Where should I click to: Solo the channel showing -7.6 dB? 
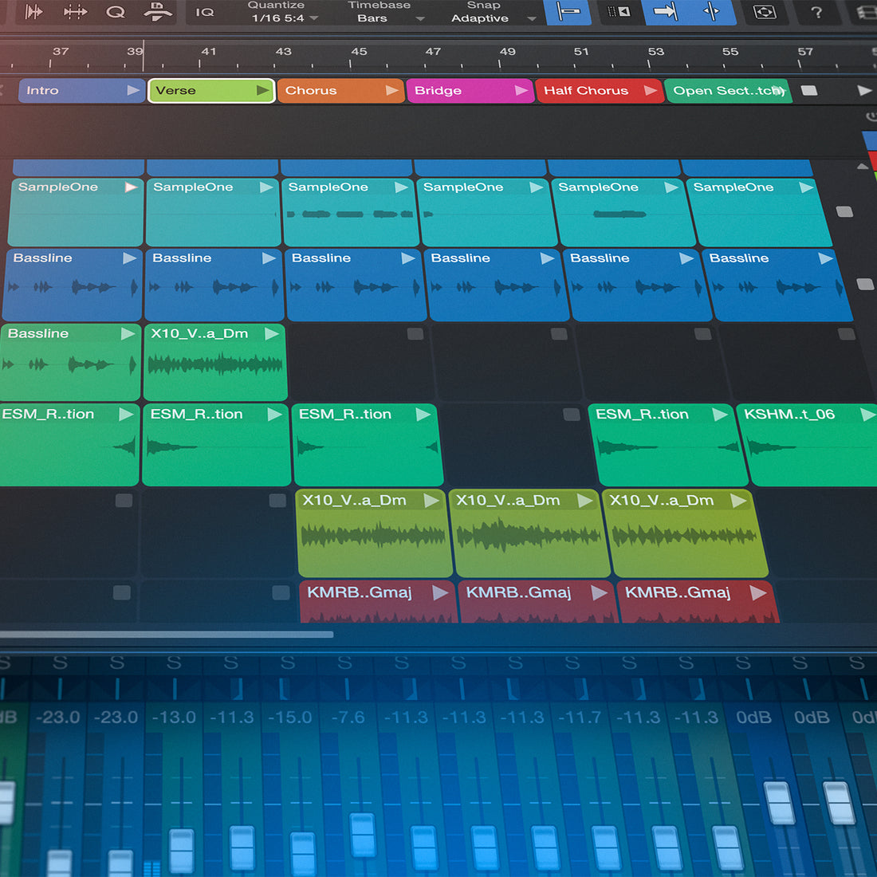[x=345, y=662]
